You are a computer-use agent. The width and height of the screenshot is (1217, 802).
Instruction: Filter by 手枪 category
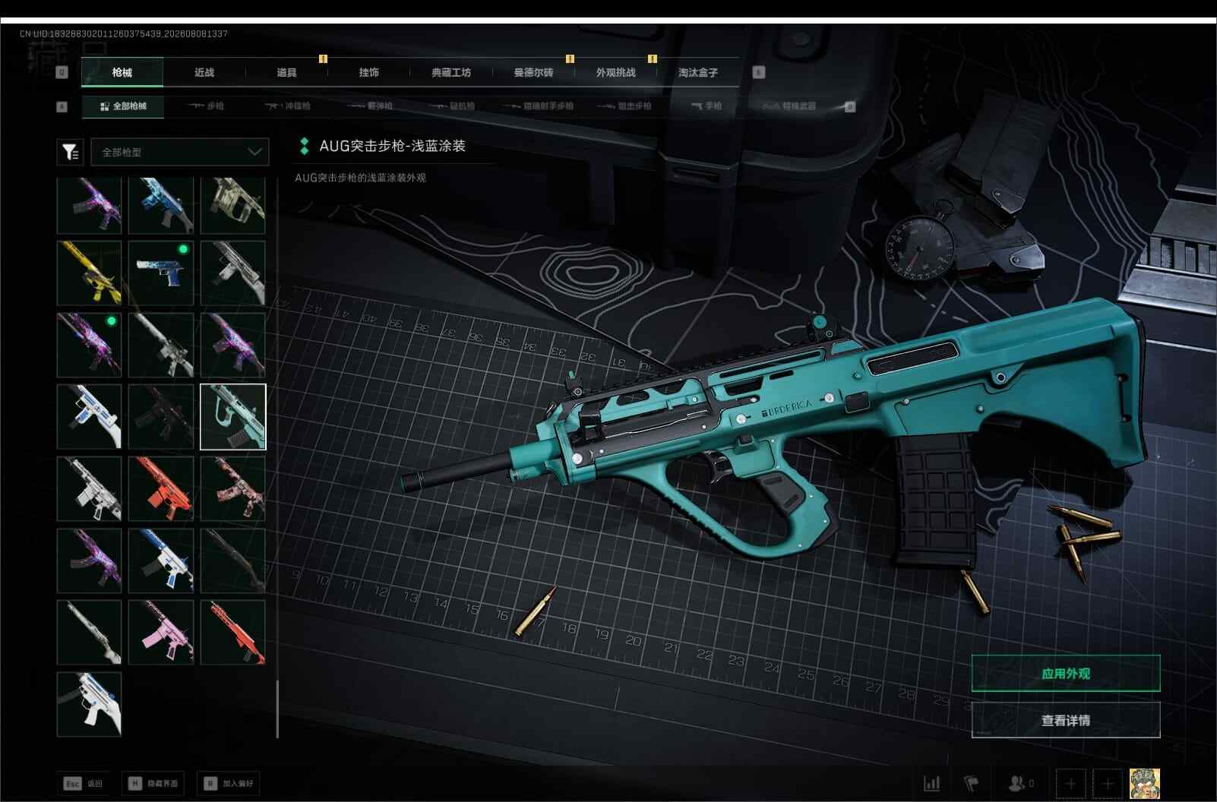coord(706,106)
